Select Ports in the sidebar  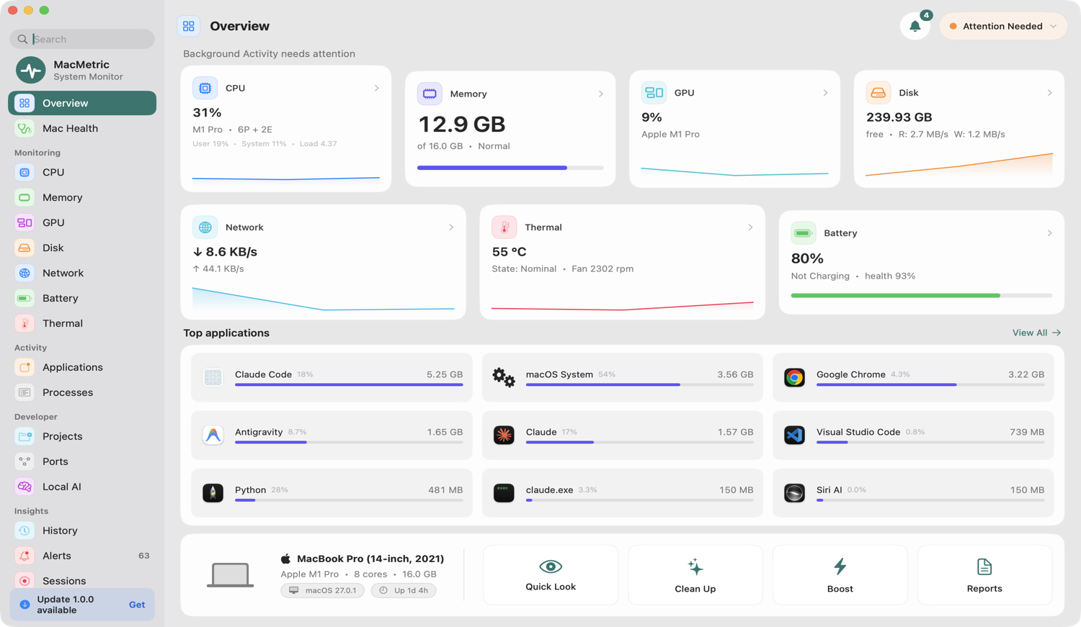82,461
